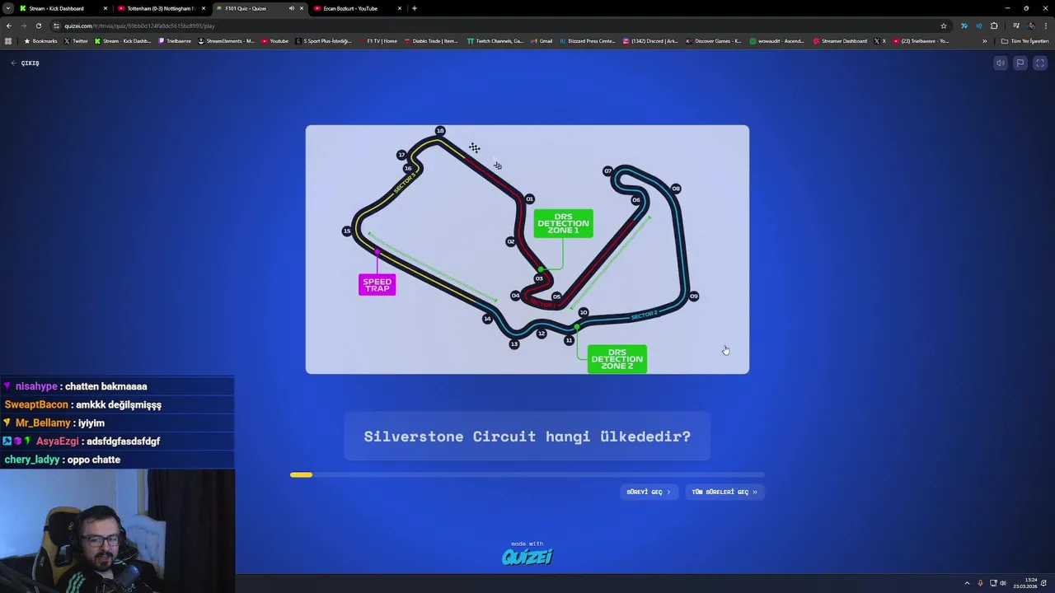1055x593 pixels.
Task: Open Stream - Kick Dashboard bookmark
Action: click(x=123, y=41)
